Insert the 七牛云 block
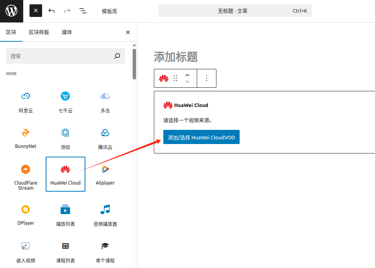The image size is (375, 268). (65, 102)
